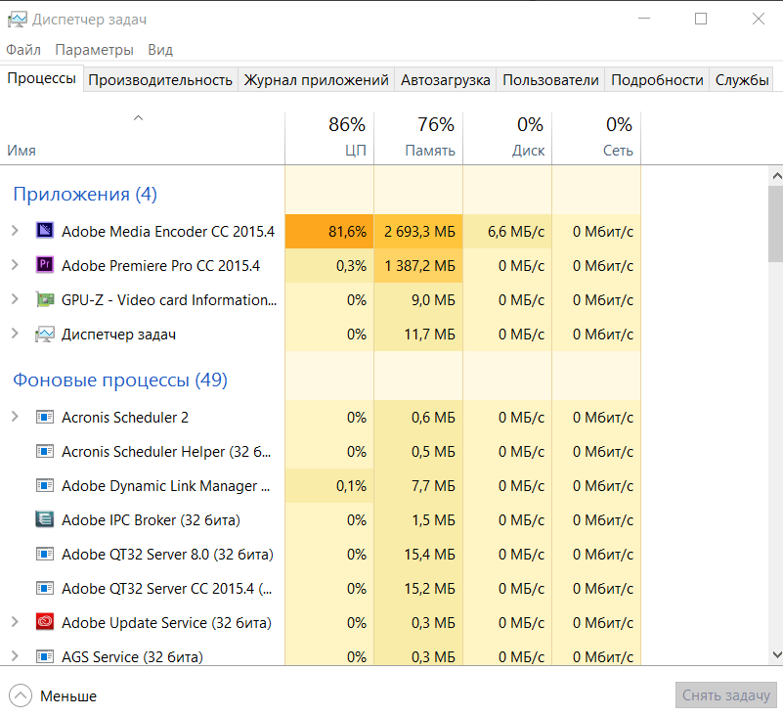Click the Фоновые процессы (49) group header
The image size is (783, 716).
120,380
